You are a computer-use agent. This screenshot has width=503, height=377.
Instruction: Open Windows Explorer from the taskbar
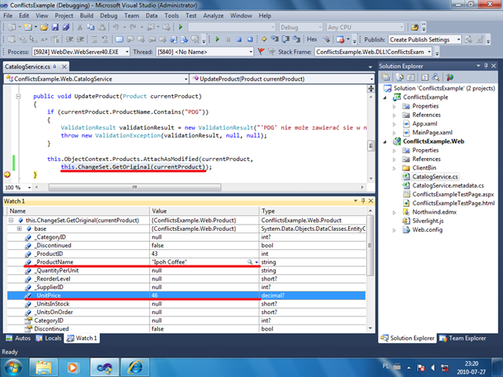44,368
